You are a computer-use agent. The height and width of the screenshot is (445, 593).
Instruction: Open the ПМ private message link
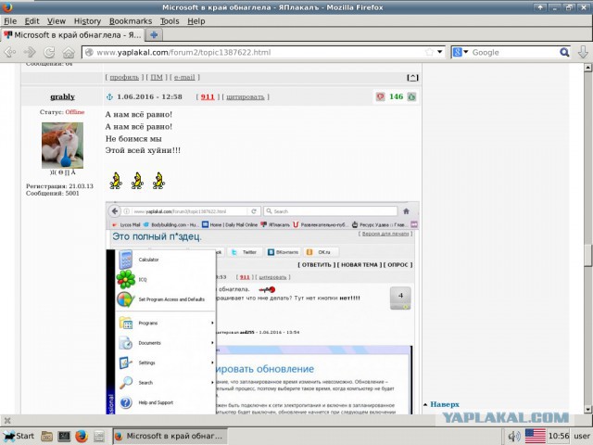pos(157,77)
